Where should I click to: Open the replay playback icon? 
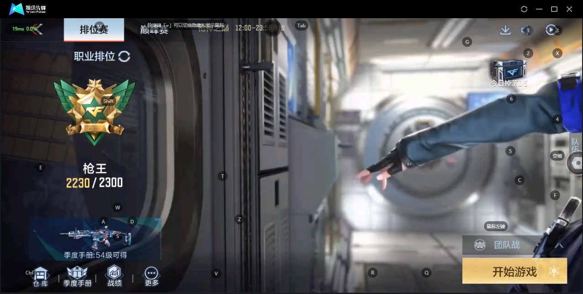551,30
